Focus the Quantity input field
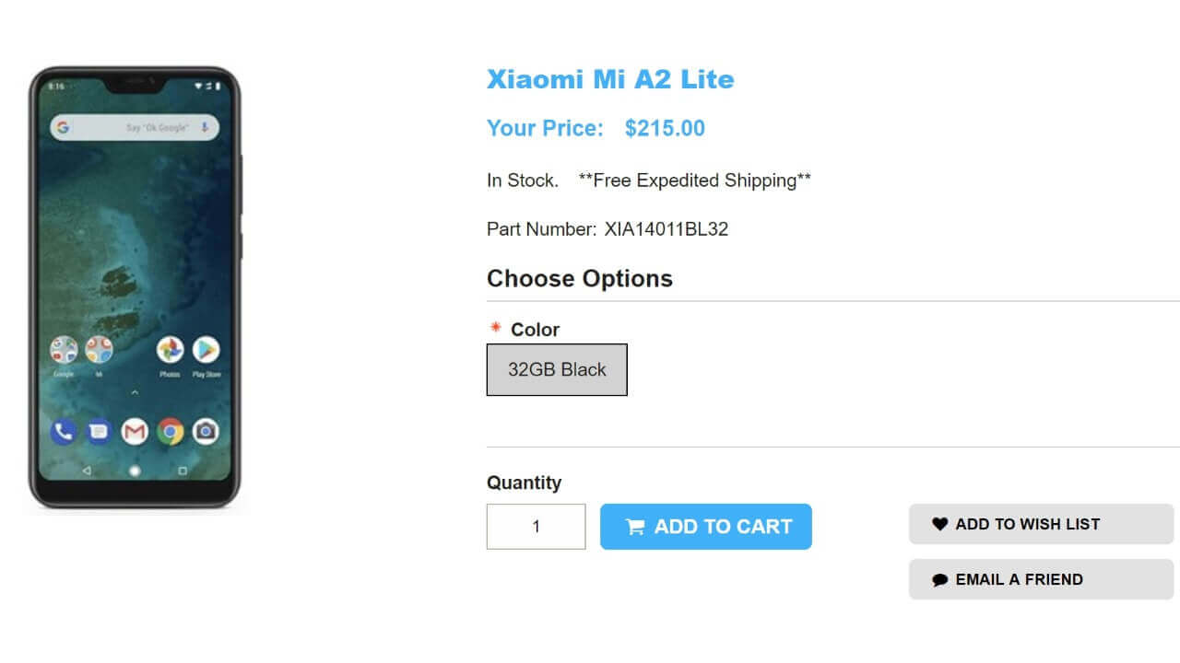The image size is (1180, 663). 536,527
